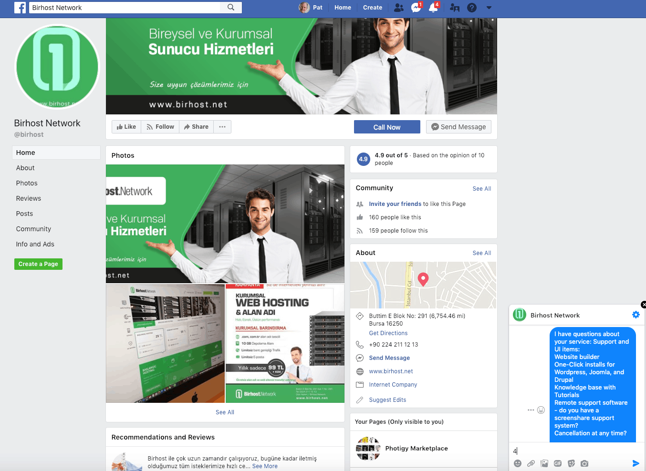Click Send Message link in About

(389, 358)
